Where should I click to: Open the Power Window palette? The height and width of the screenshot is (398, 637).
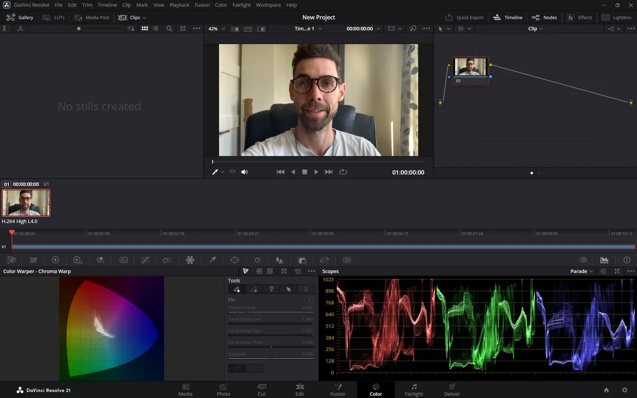pos(235,260)
